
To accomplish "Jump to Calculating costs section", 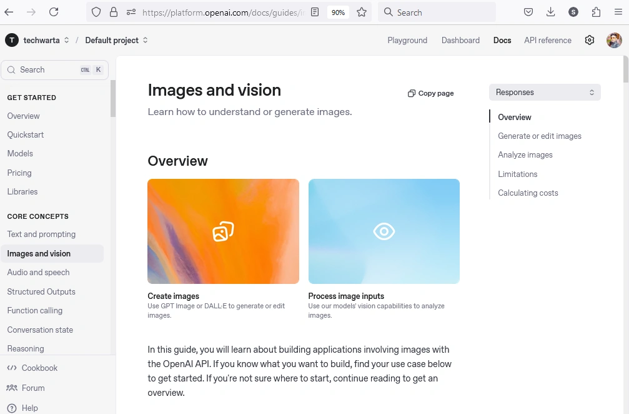I will tap(528, 193).
